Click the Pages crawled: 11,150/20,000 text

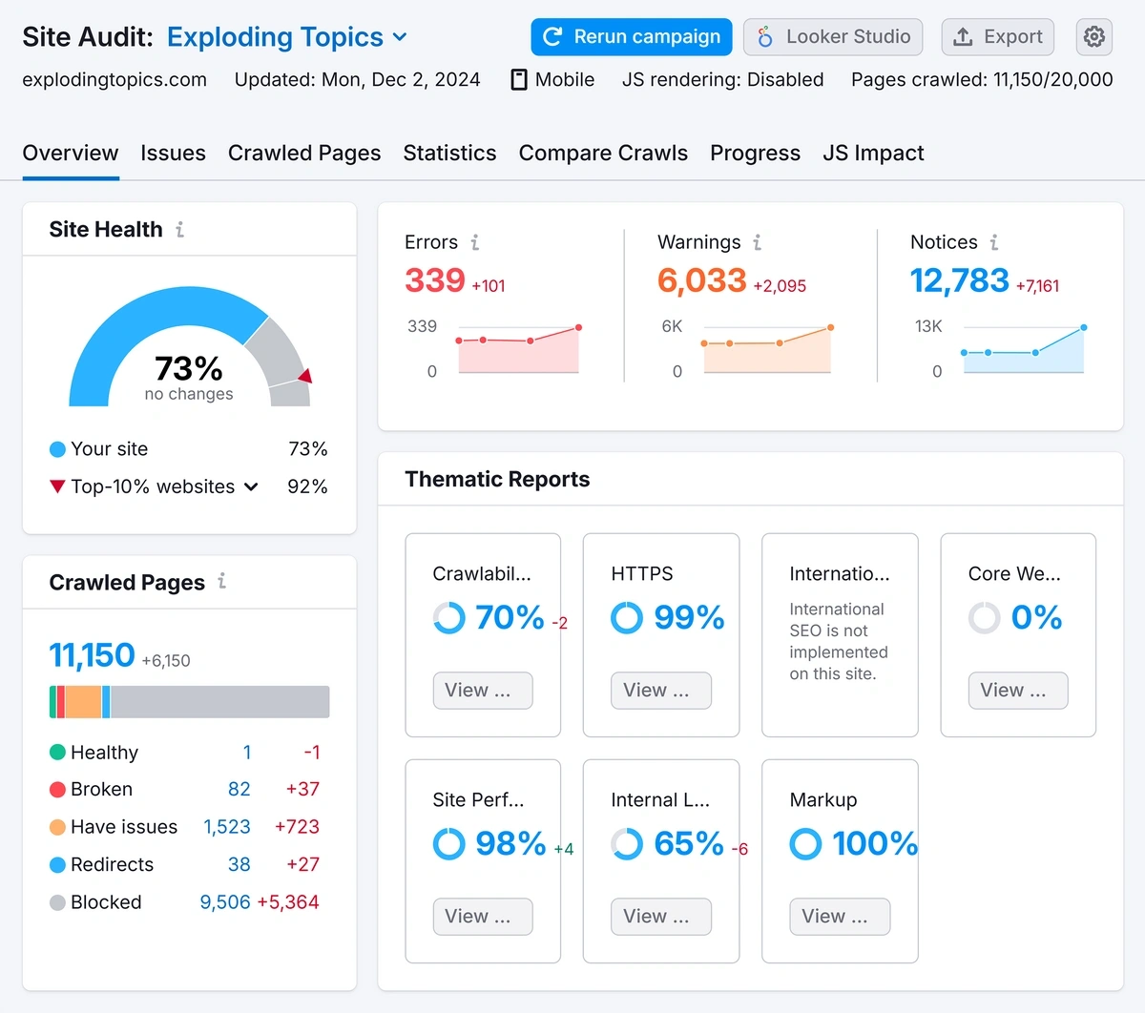(x=982, y=80)
